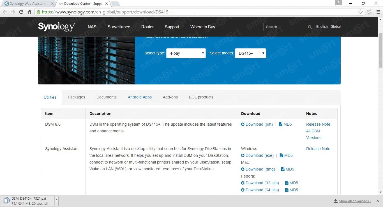Open the Chrome hamburger menu
Screen dimensions: 383x207
tap(378, 12)
